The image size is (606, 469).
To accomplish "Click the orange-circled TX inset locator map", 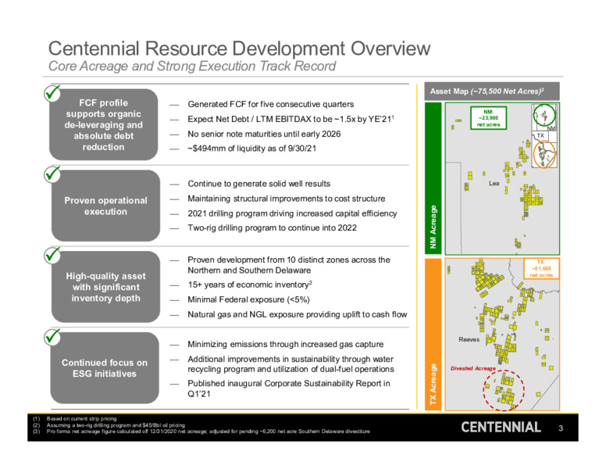I will pos(544,155).
